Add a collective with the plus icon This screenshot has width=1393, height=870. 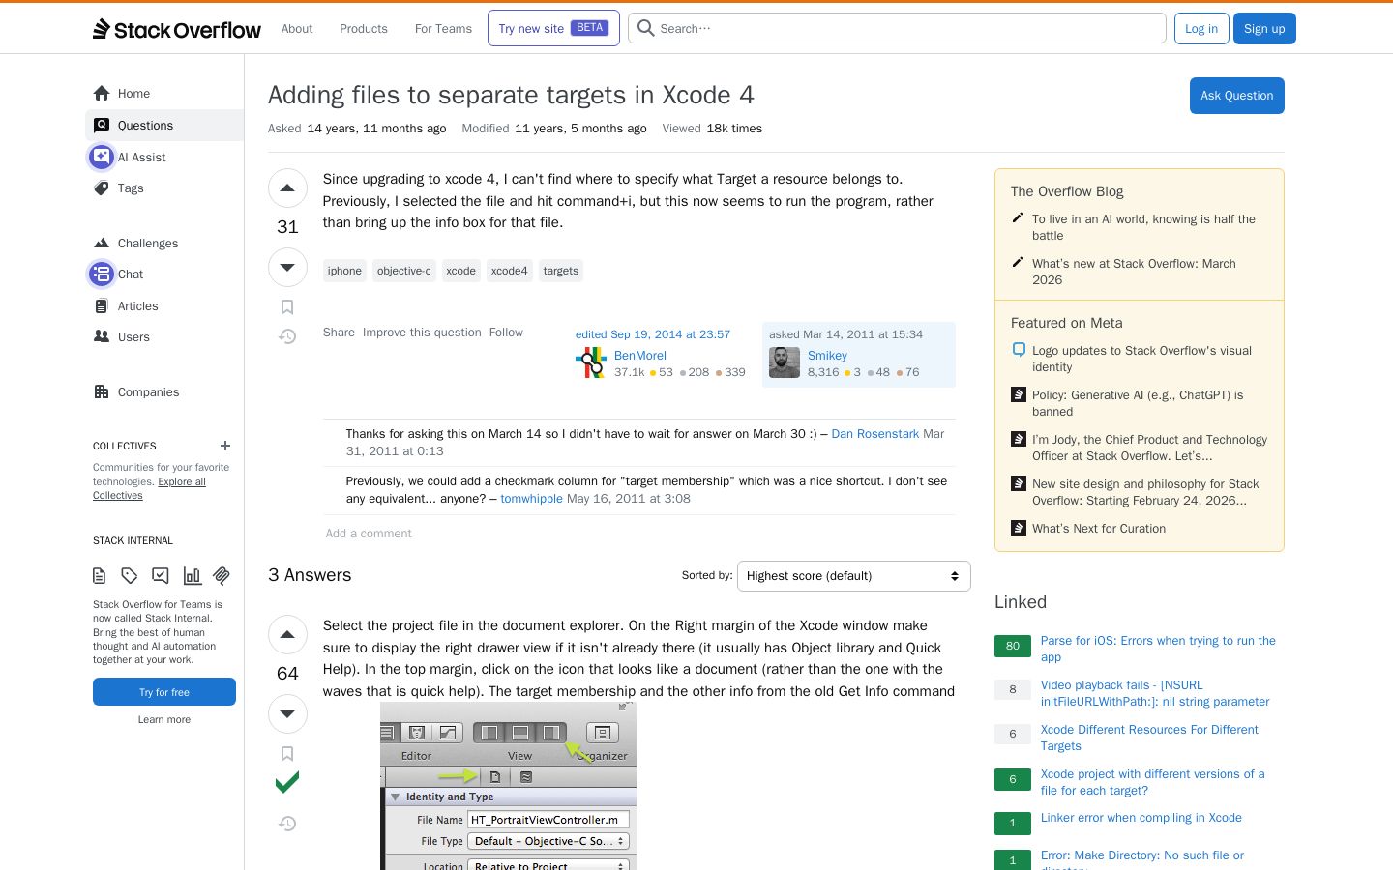(225, 446)
